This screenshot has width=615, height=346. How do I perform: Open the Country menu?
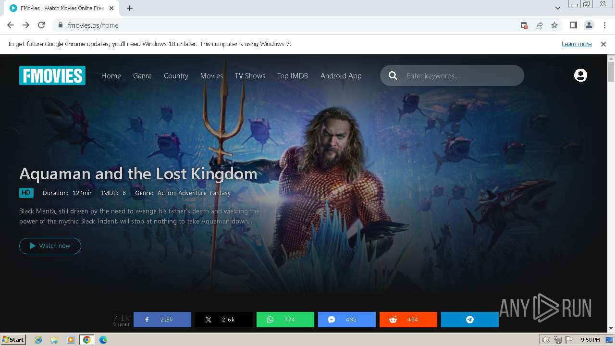(x=176, y=75)
